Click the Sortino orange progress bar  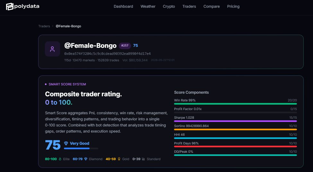coord(235,130)
